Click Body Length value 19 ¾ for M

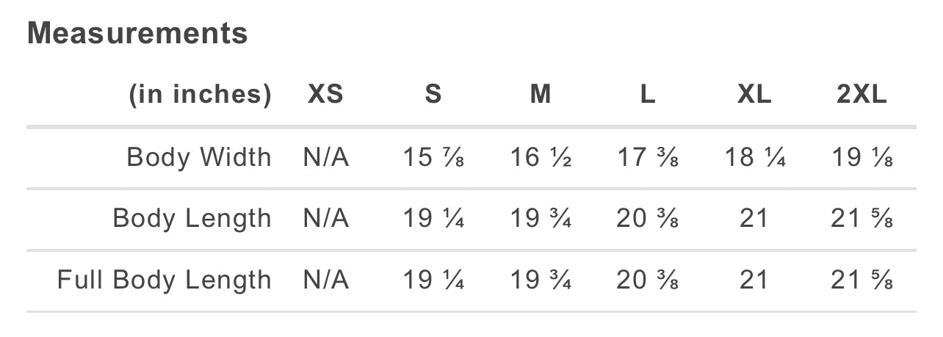(541, 219)
